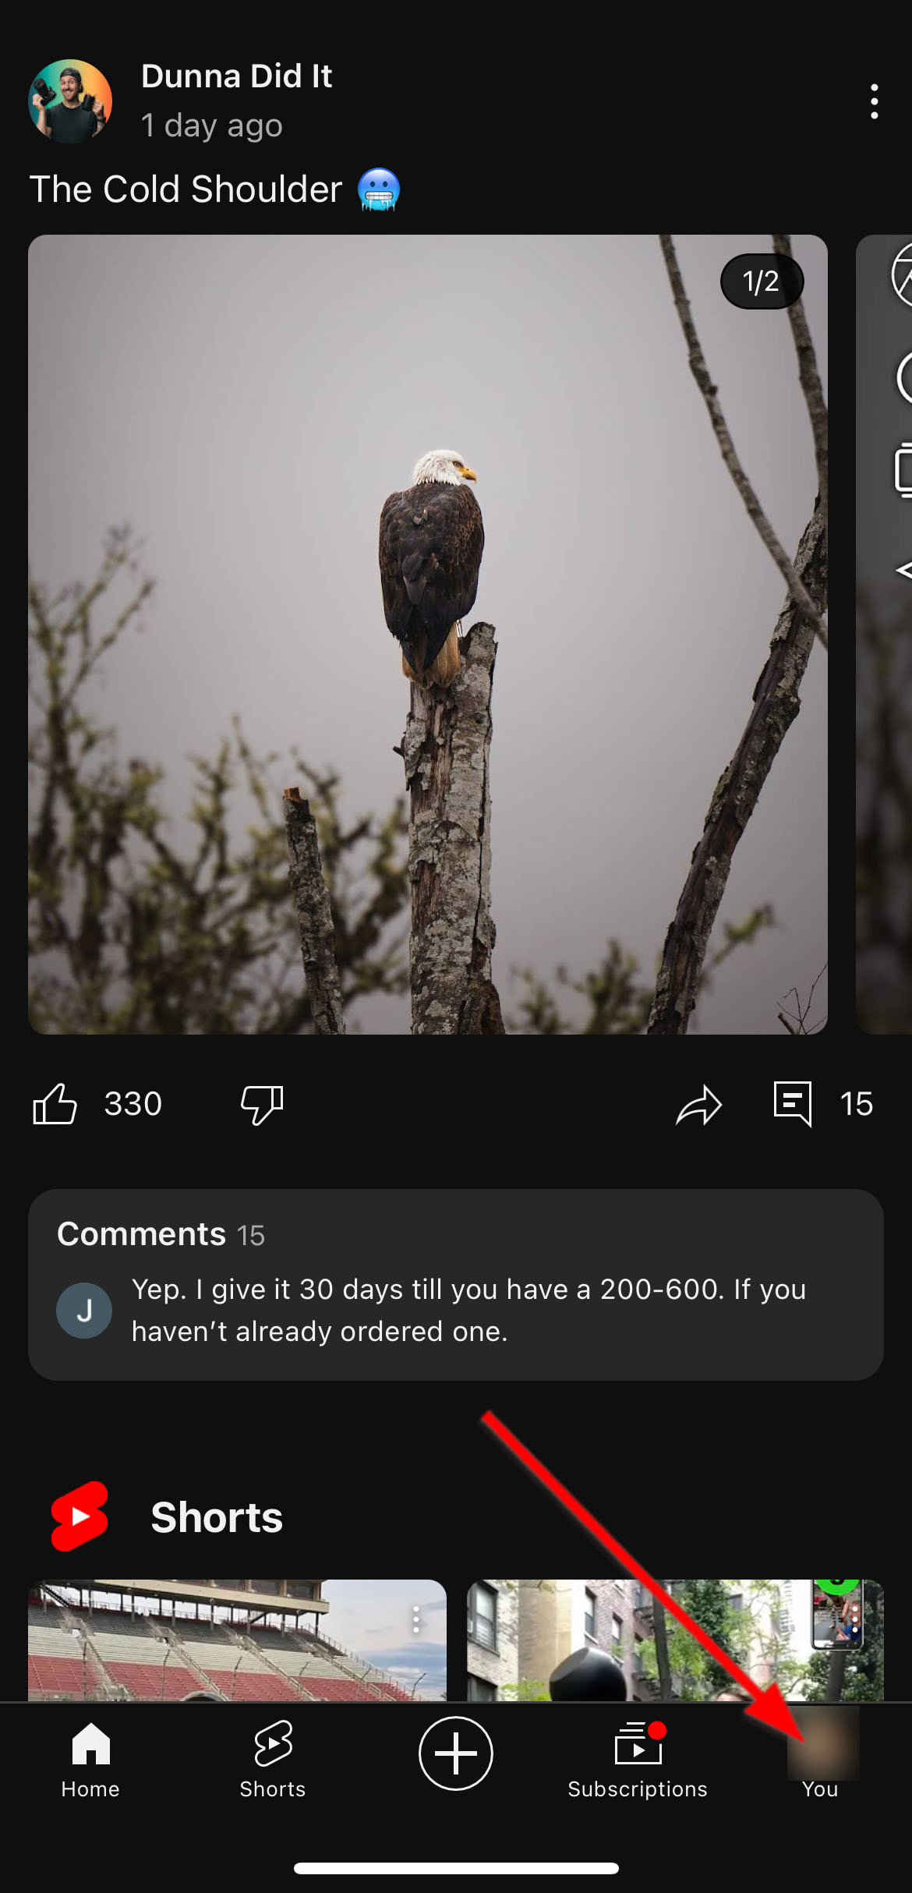Tap commenter J's avatar
Screen dimensions: 912x1893
point(84,1311)
